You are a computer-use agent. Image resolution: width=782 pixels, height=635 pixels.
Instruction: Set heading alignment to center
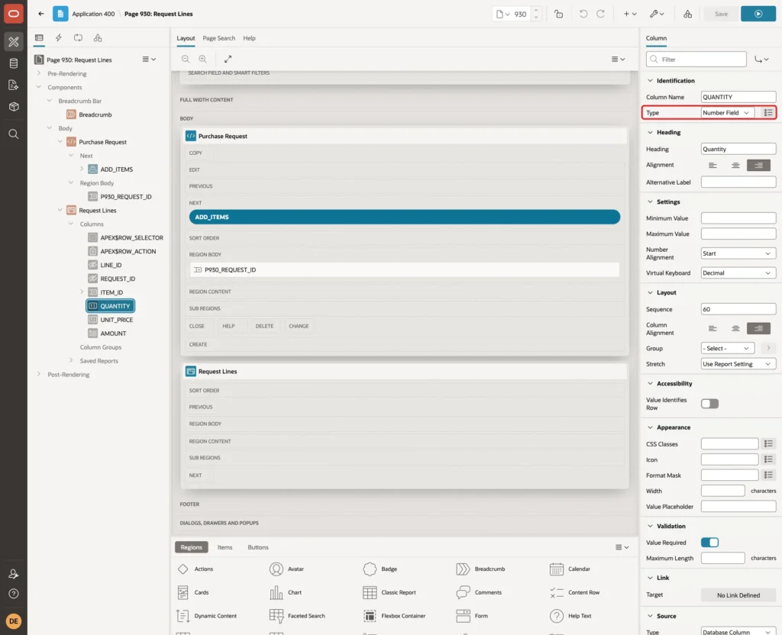[735, 165]
